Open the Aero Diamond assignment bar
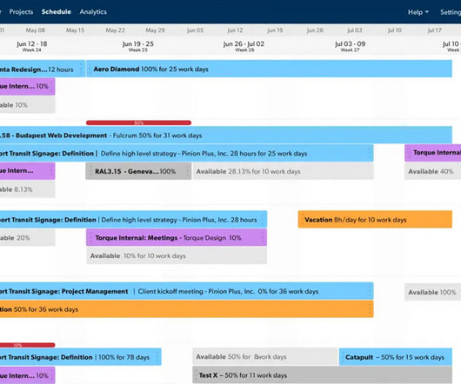 point(269,69)
